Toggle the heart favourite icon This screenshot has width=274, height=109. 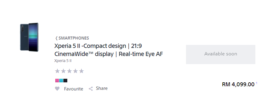coord(57,89)
